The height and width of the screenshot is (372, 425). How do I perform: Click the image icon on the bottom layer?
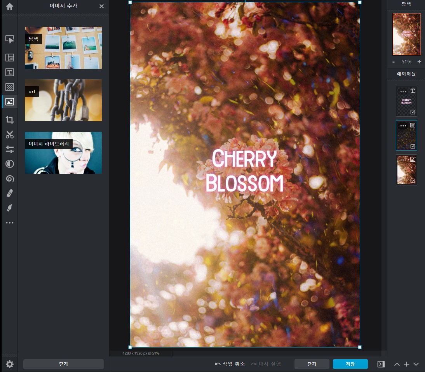(413, 159)
